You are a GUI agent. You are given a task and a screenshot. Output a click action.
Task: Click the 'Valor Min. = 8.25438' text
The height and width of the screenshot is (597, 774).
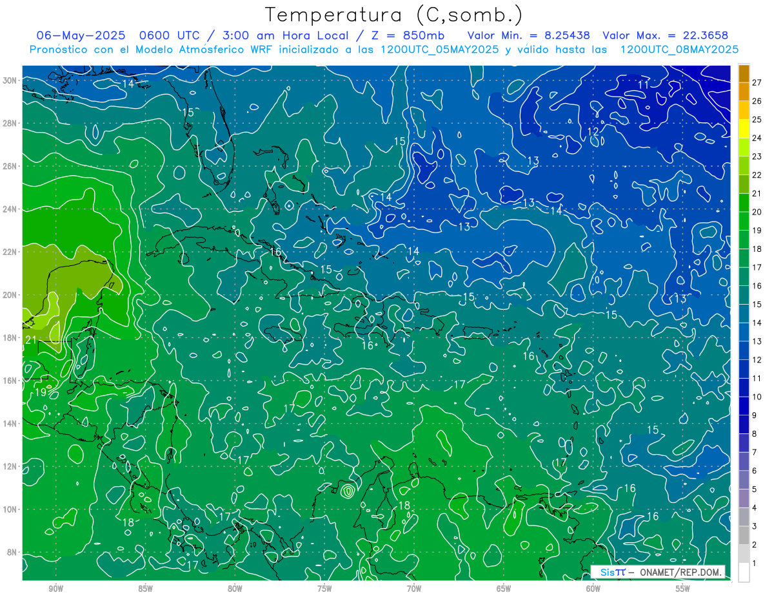528,35
